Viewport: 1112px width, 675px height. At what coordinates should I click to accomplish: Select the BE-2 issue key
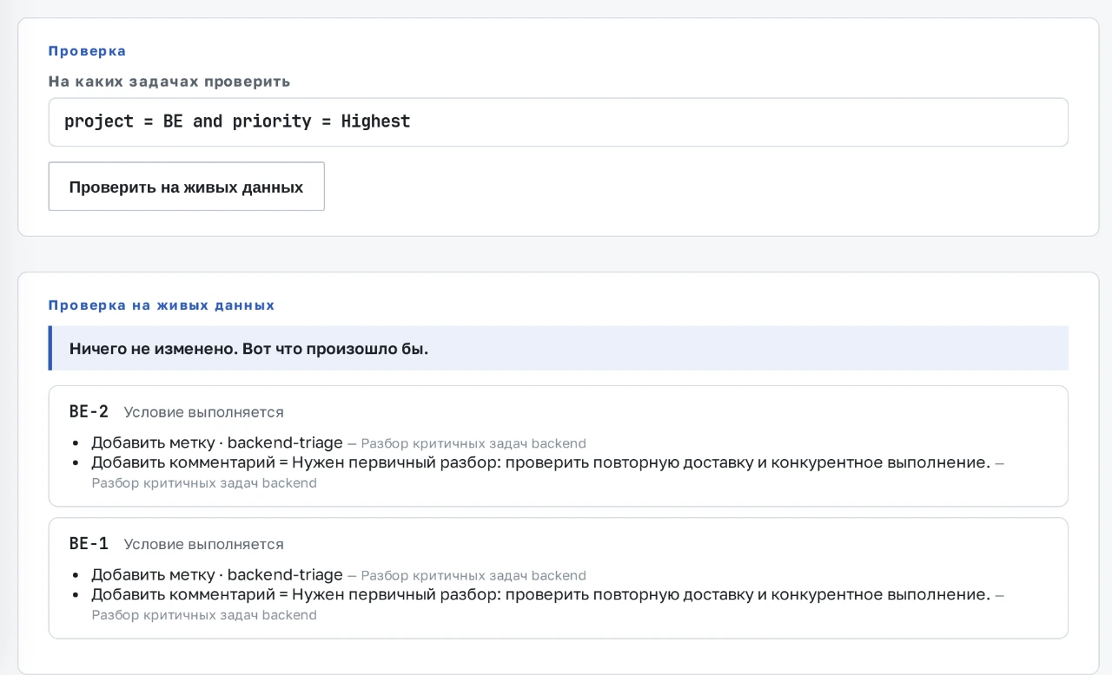click(x=89, y=411)
